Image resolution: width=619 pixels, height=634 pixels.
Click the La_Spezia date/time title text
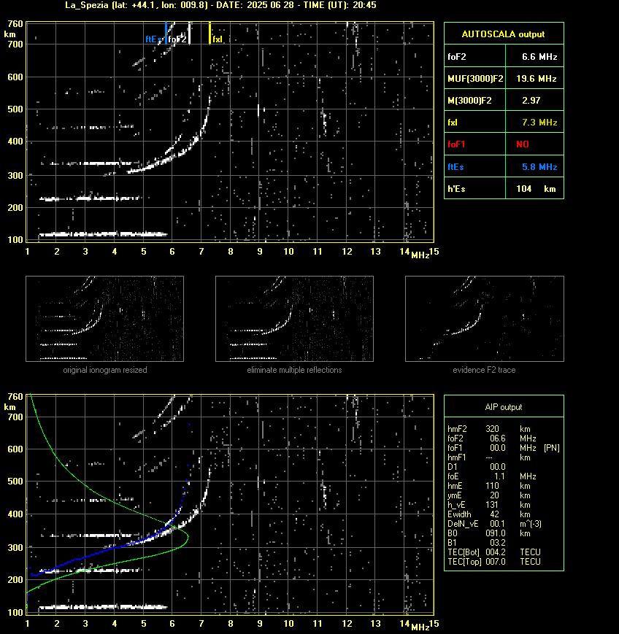220,5
